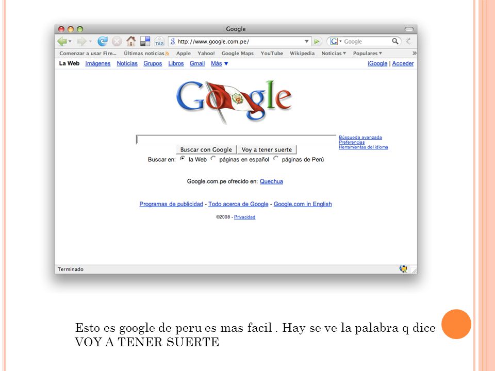Click the checkered bookmarks icon beside the home icon
The width and height of the screenshot is (495, 371).
pyautogui.click(x=145, y=41)
